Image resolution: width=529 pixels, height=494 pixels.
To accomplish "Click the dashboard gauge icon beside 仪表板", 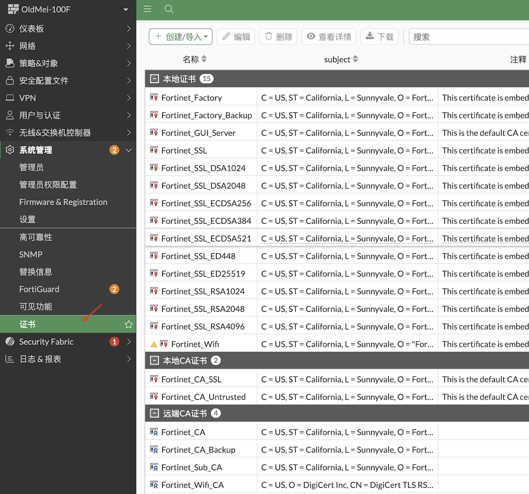I will [10, 29].
